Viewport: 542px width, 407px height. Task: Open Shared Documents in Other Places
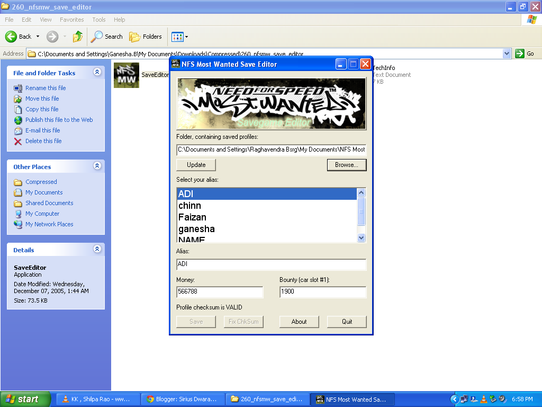pos(49,203)
